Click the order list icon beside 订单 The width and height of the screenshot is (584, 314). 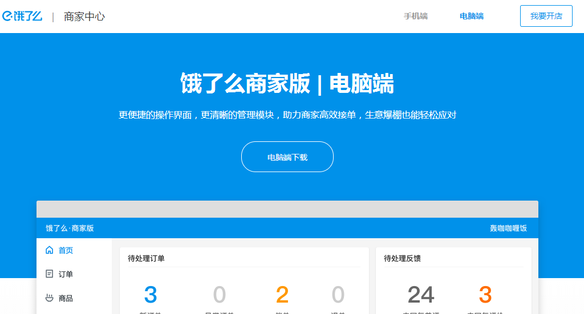tap(49, 274)
